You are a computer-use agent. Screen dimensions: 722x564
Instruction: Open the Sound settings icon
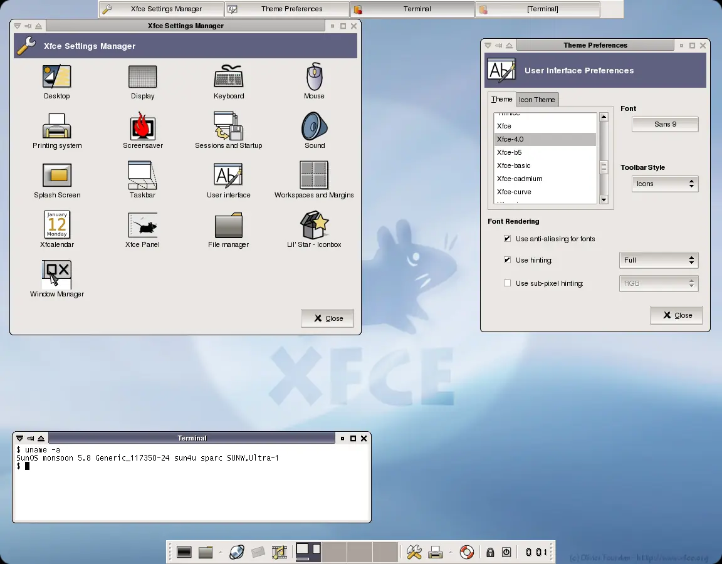(315, 126)
